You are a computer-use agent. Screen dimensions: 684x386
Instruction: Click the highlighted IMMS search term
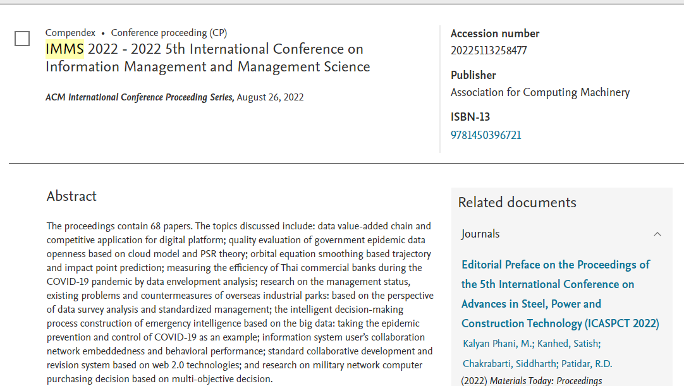point(64,49)
